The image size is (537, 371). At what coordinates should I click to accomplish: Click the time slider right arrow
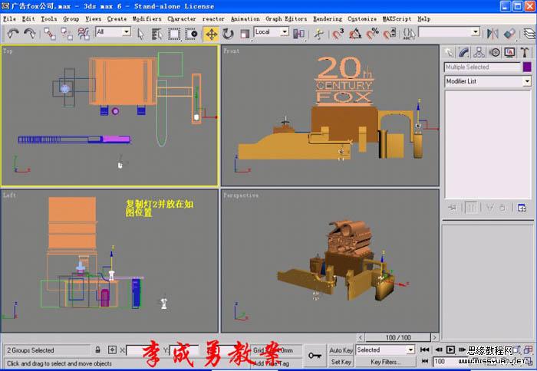[x=435, y=337]
